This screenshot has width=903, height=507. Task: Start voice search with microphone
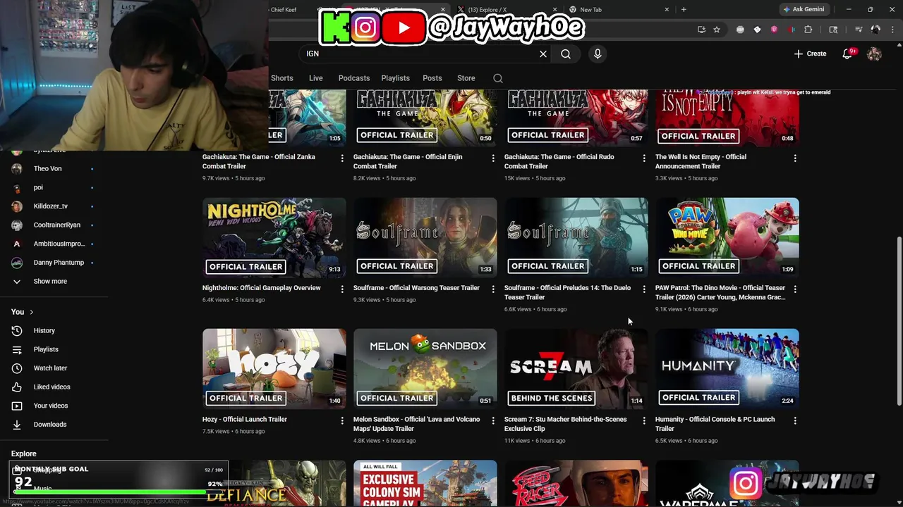[598, 54]
